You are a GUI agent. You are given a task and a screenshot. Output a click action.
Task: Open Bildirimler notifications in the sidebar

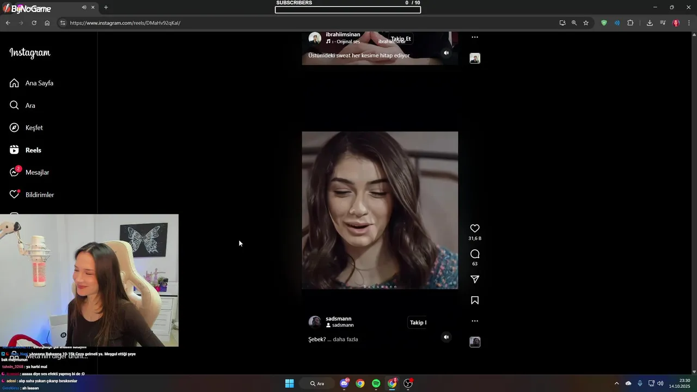coord(32,194)
